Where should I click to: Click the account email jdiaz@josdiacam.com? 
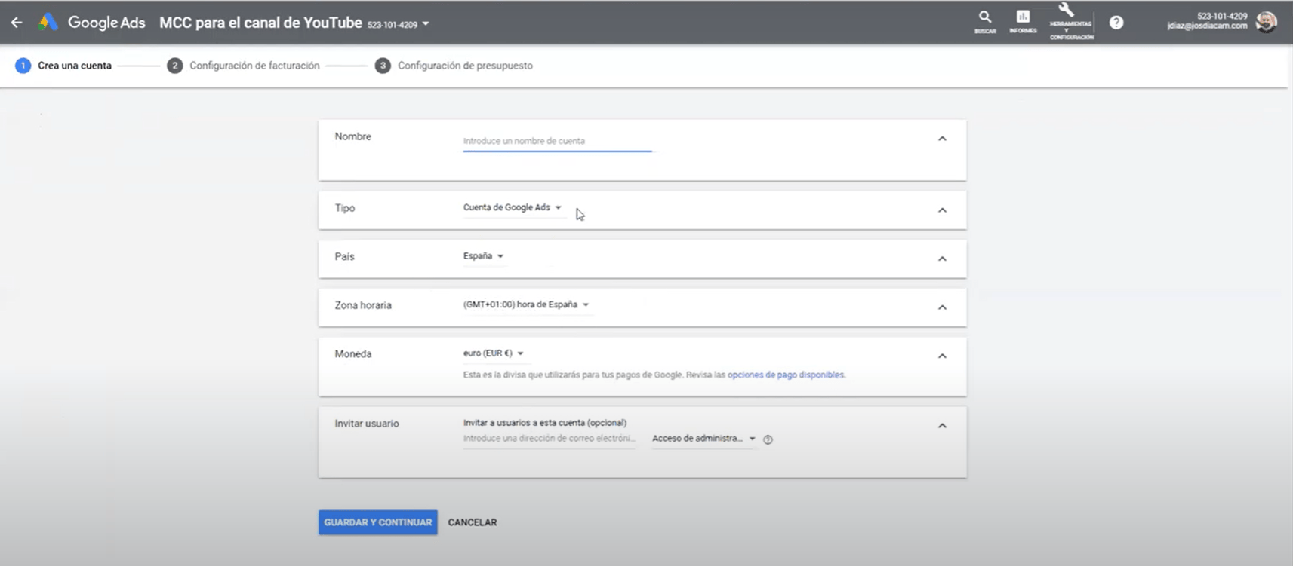[x=1207, y=26]
